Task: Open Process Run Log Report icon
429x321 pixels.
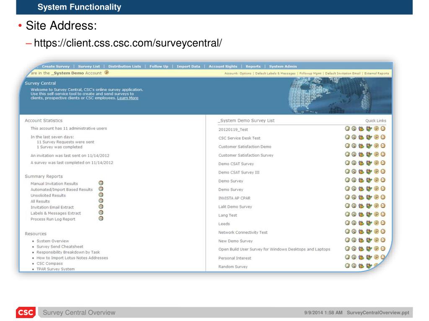Action: click(x=101, y=218)
